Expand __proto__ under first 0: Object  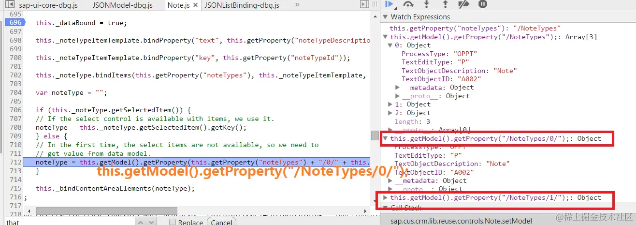pos(397,96)
